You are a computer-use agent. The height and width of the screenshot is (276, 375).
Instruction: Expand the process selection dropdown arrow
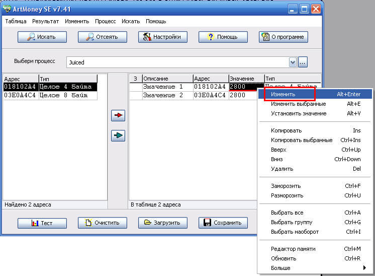pos(293,62)
